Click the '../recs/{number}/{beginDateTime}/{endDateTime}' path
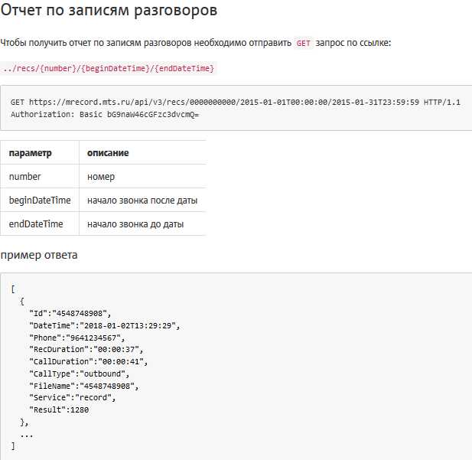The height and width of the screenshot is (460, 472). (x=109, y=68)
